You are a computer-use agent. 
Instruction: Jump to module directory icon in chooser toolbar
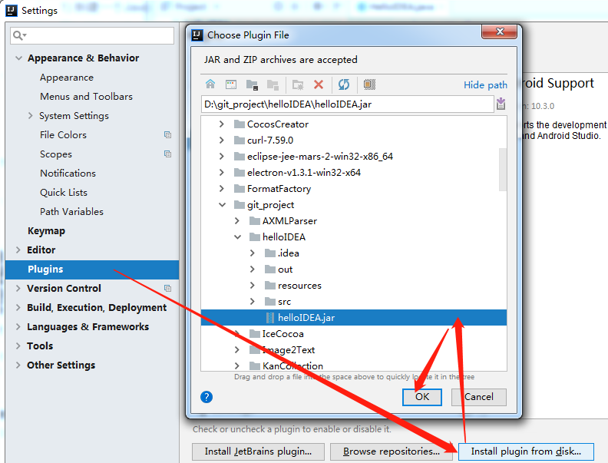(x=273, y=84)
